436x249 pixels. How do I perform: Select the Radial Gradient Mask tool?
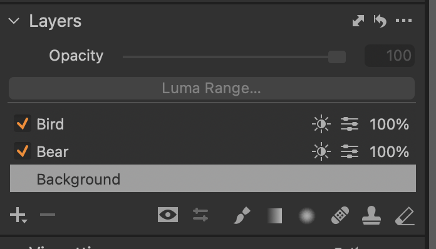[x=307, y=216]
